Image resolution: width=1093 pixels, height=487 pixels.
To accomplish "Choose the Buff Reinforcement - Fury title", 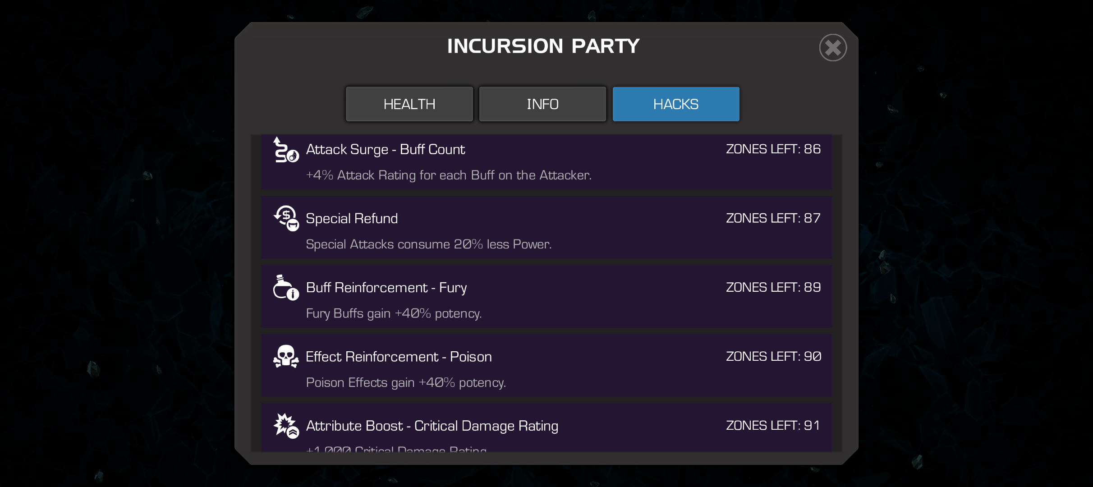I will click(386, 288).
